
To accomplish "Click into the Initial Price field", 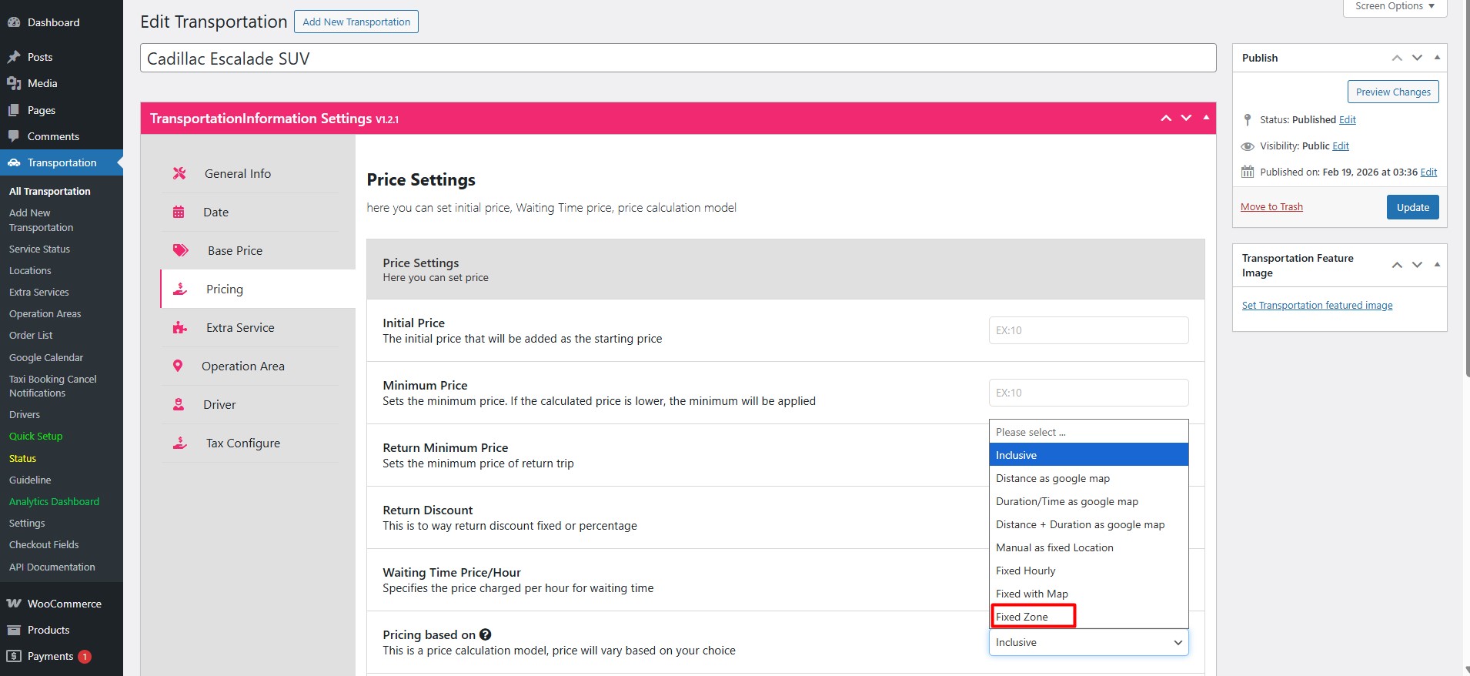I will point(1088,330).
